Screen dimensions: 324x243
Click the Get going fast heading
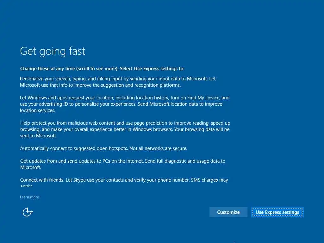[53, 51]
